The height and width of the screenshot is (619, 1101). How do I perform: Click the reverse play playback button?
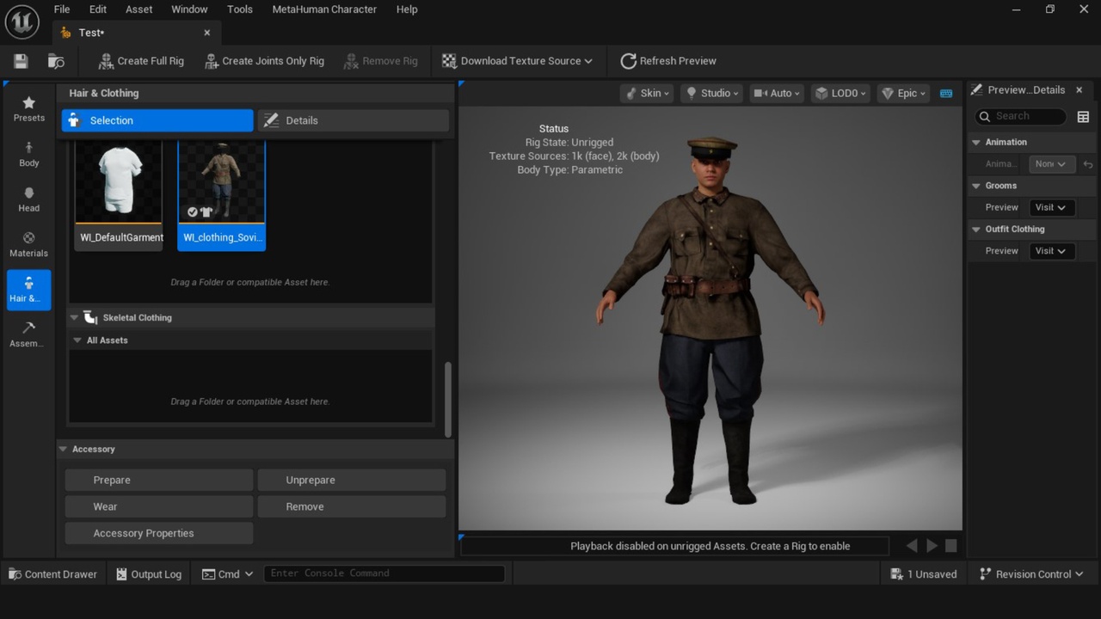pos(912,546)
